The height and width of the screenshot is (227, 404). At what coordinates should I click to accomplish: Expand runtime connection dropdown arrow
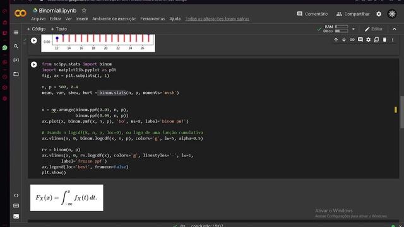coord(353,29)
